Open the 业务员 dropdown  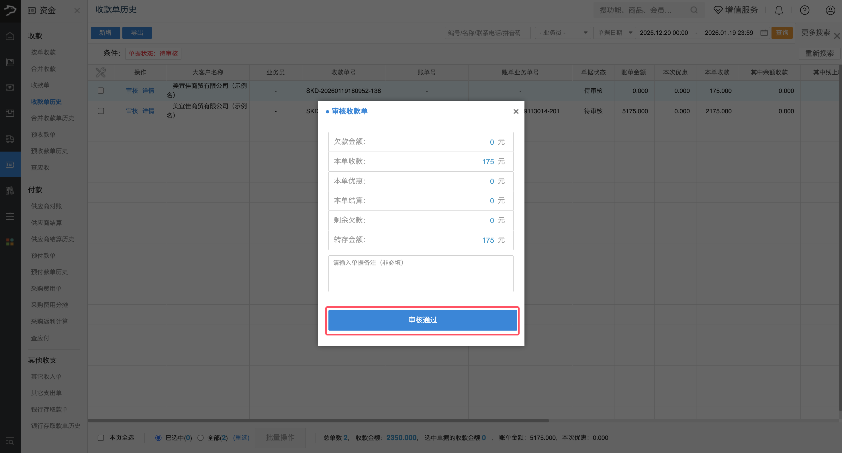tap(563, 33)
